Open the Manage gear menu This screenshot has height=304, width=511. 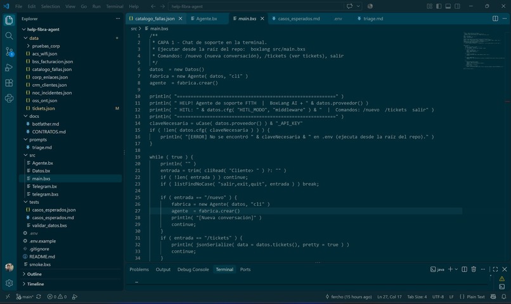click(x=9, y=283)
